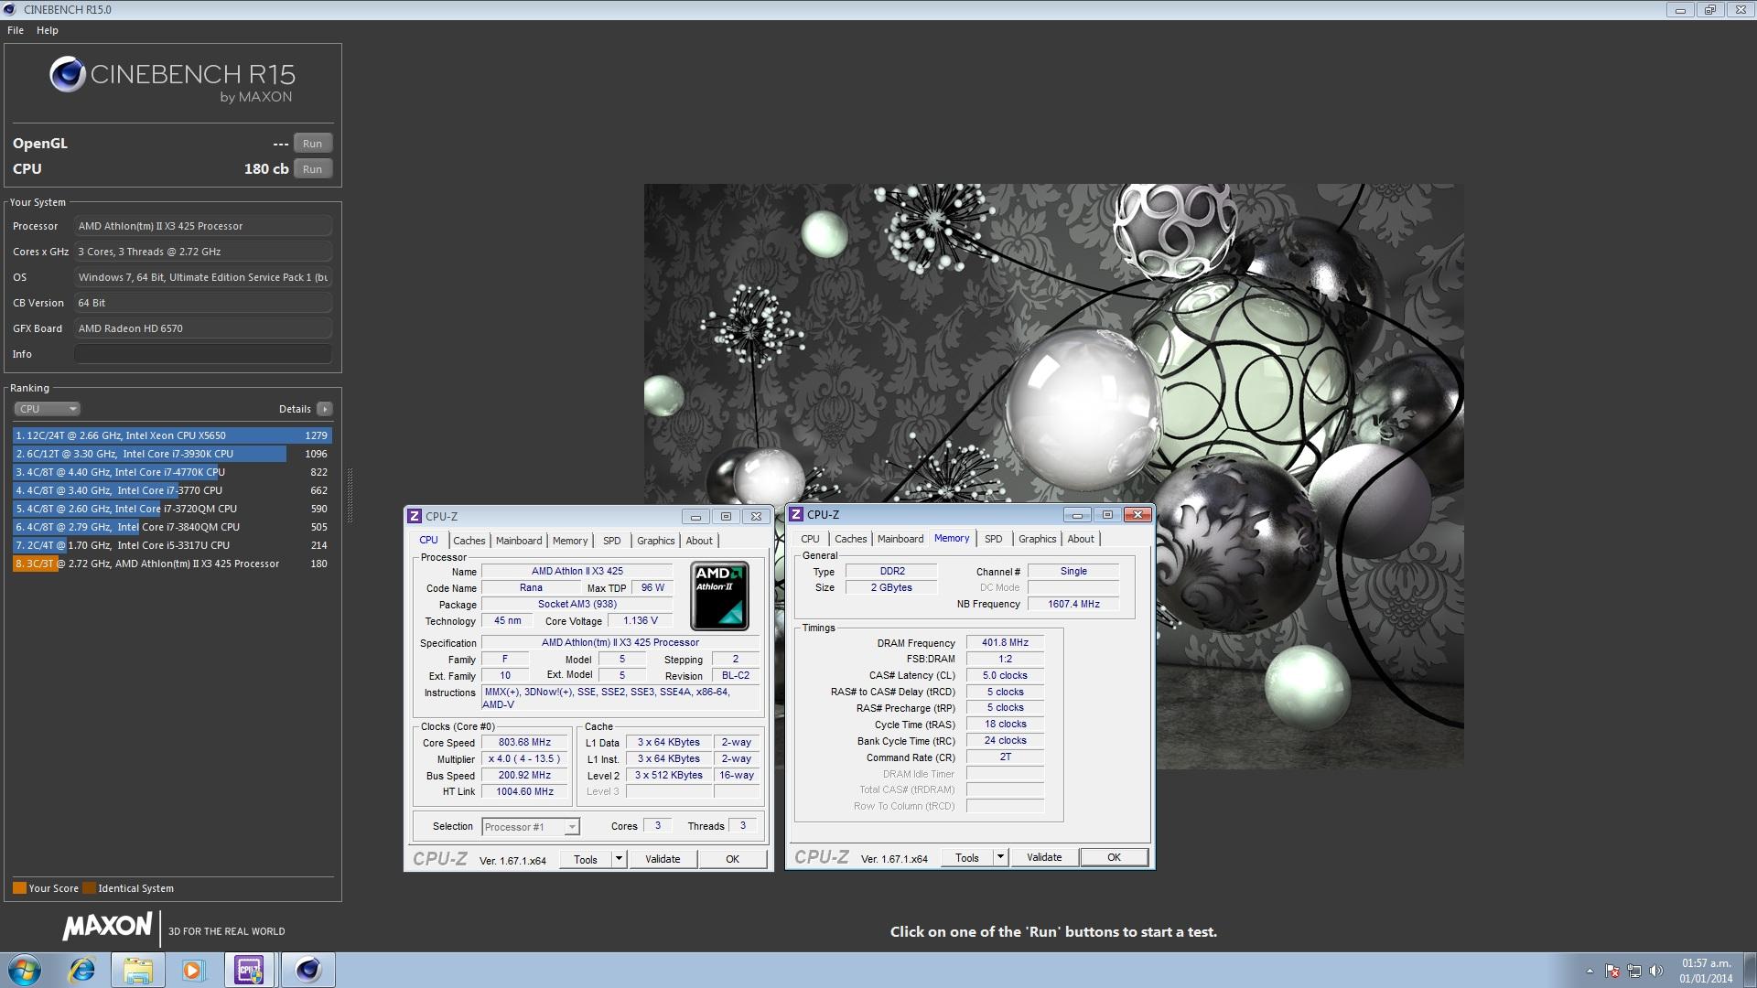Click the Cinebench R15 logo
This screenshot has width=1757, height=988.
[172, 81]
